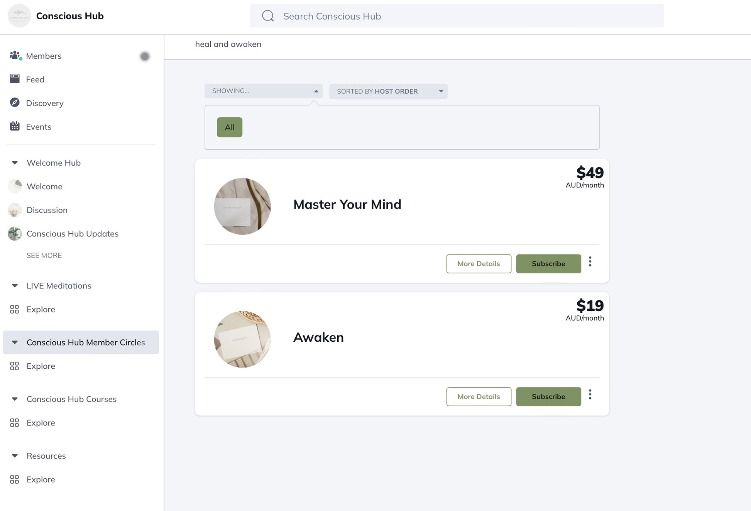This screenshot has width=751, height=511.
Task: Open options menu for Master Your Mind
Action: [590, 262]
